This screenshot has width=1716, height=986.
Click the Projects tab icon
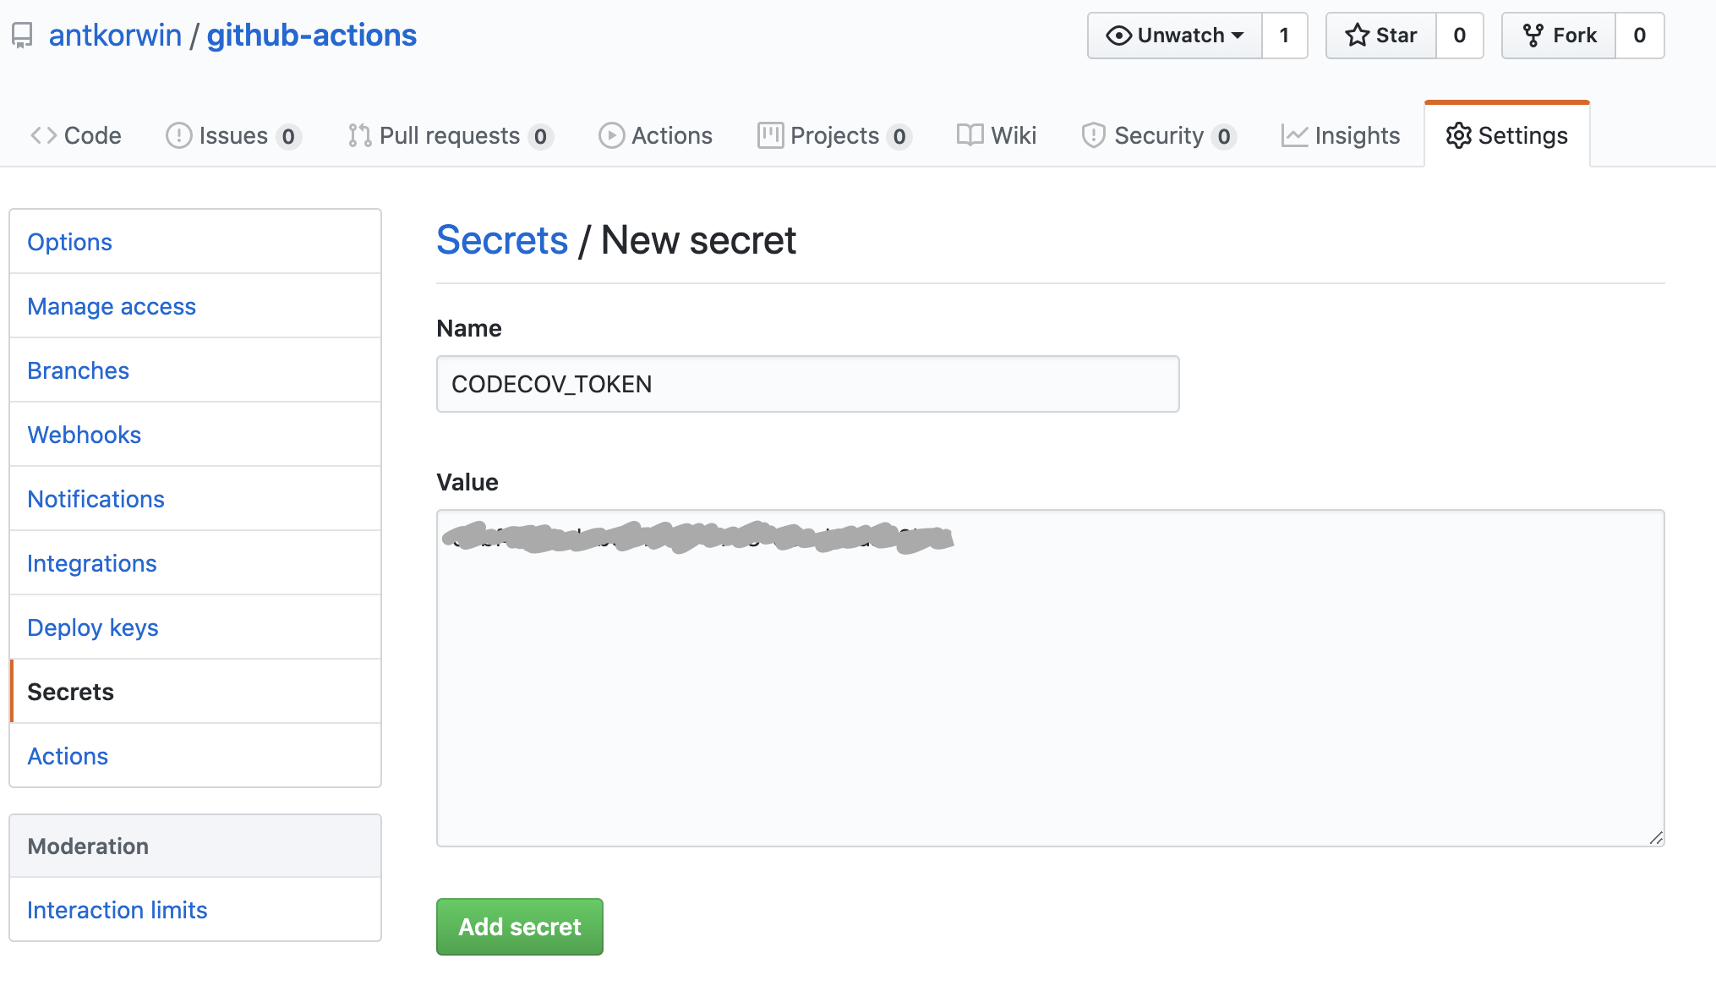tap(768, 135)
